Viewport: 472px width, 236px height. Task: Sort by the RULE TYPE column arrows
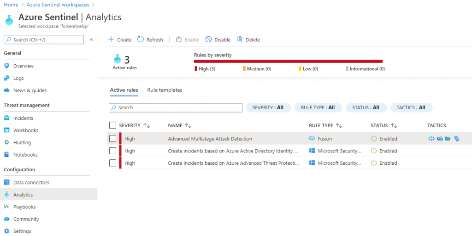click(339, 126)
